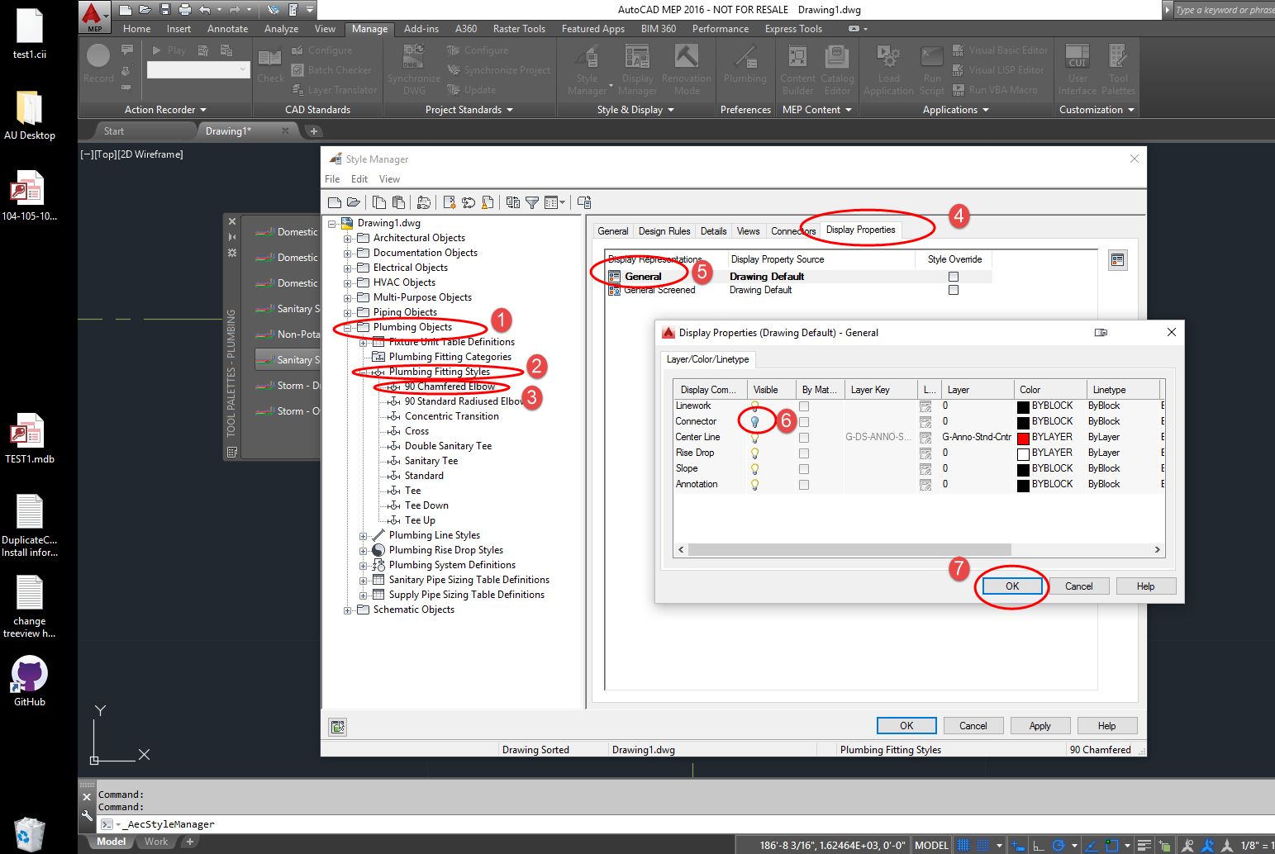Click the Copy icon in Style Manager toolbar
1275x854 pixels.
(x=379, y=202)
